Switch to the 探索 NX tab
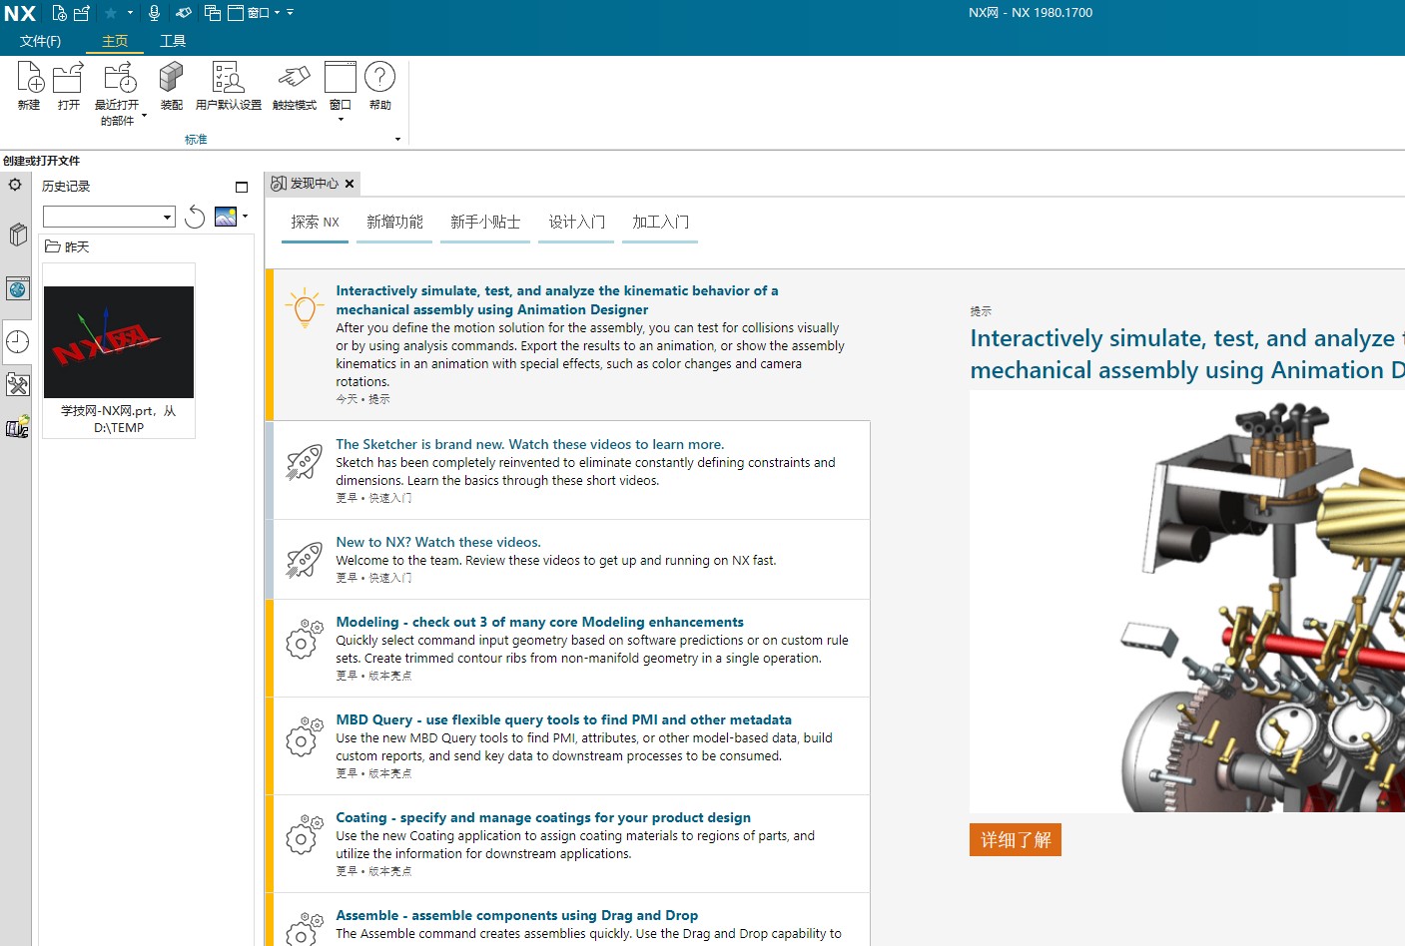 click(x=315, y=222)
